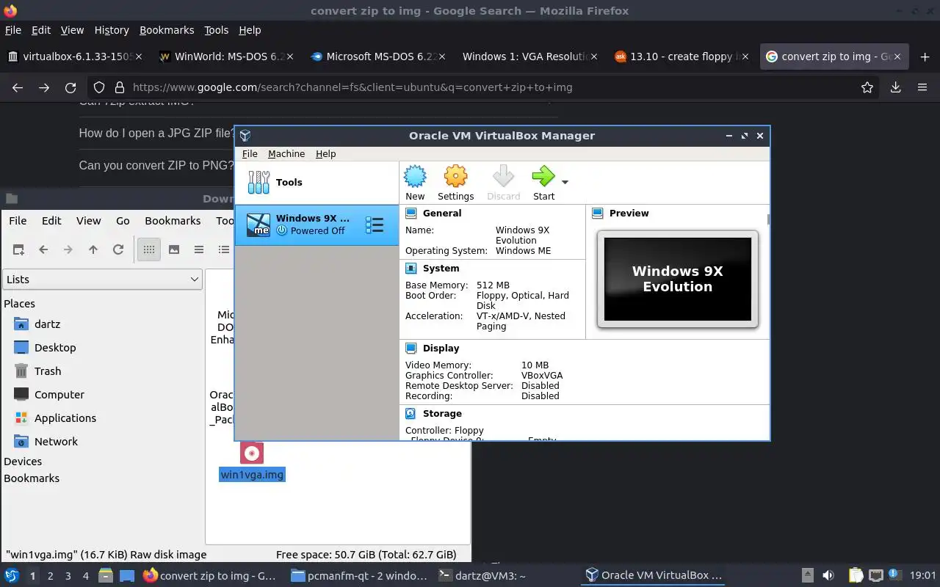Switch to the Microsoft MS-DOS 6.22 tab

tap(377, 56)
